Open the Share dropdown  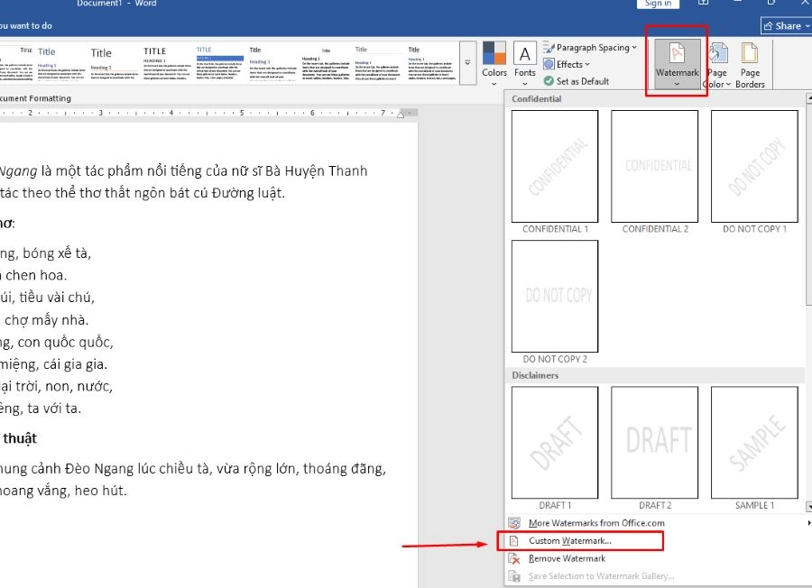[784, 26]
